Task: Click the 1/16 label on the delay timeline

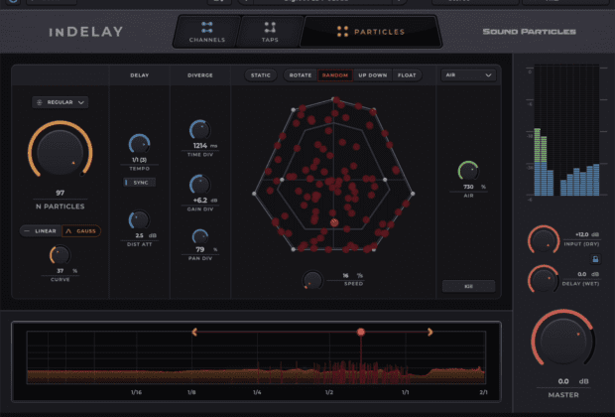Action: click(x=136, y=392)
